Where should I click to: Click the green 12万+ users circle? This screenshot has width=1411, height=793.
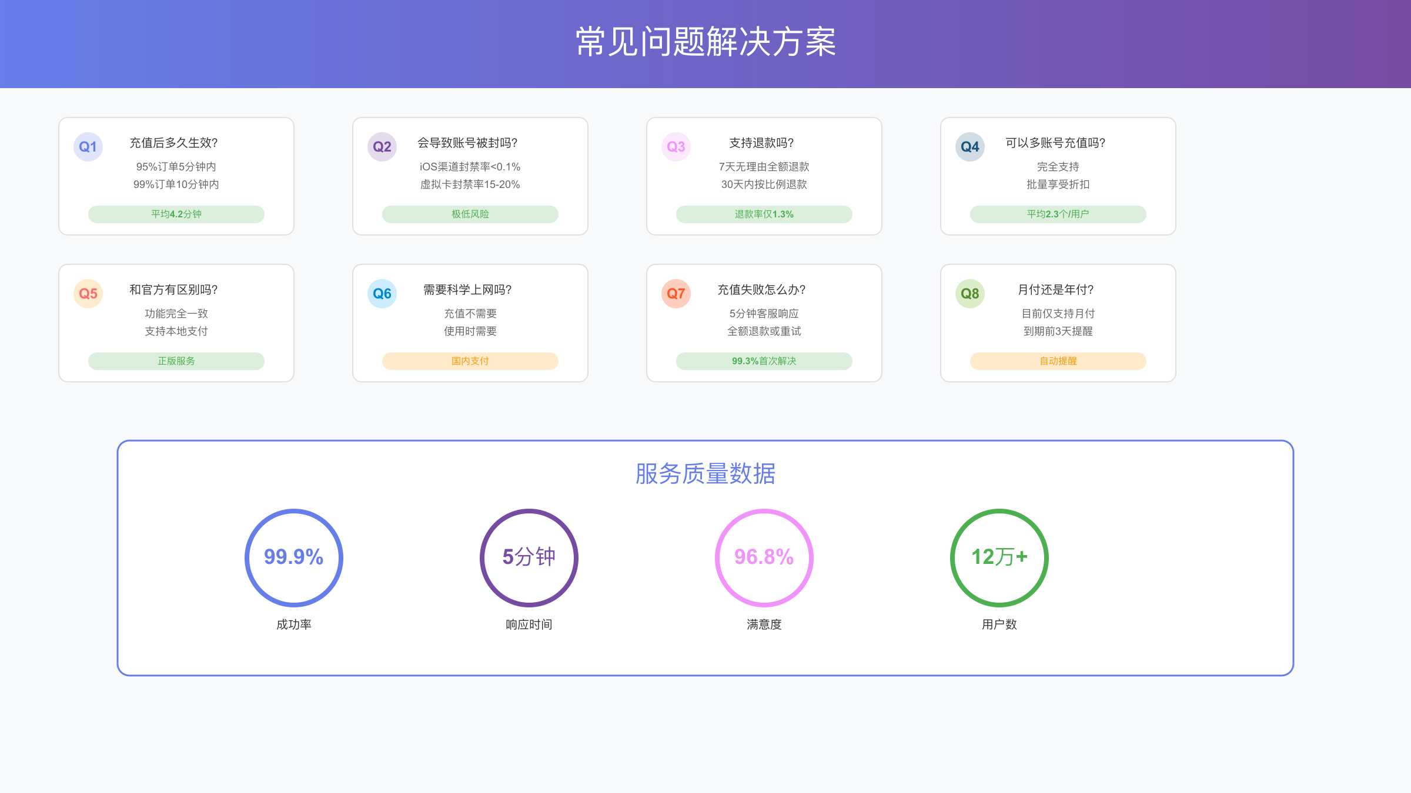999,557
